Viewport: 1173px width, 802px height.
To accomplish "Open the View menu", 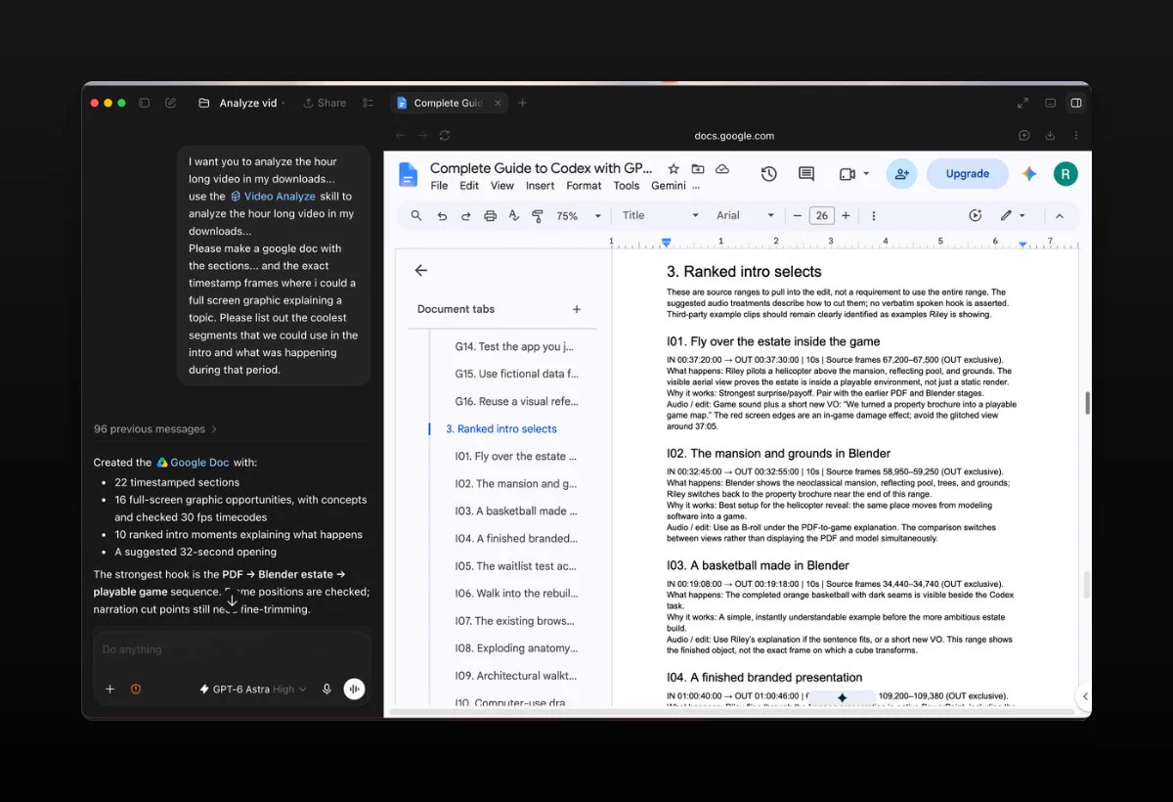I will click(502, 186).
